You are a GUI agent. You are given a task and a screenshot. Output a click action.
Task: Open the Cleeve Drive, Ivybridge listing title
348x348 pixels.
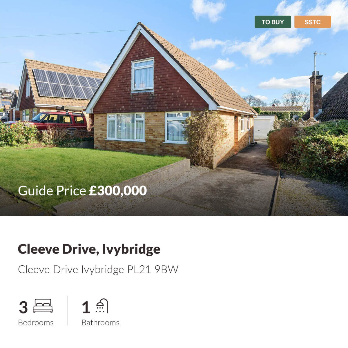(89, 249)
